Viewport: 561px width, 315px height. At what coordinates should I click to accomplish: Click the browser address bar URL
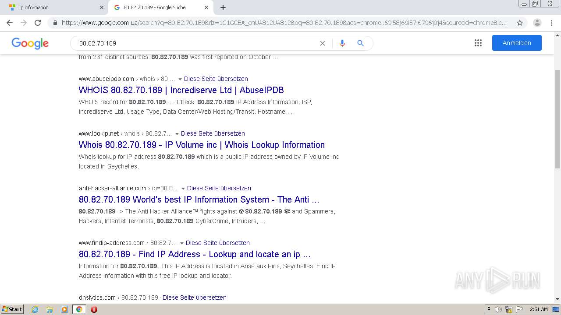pyautogui.click(x=284, y=23)
